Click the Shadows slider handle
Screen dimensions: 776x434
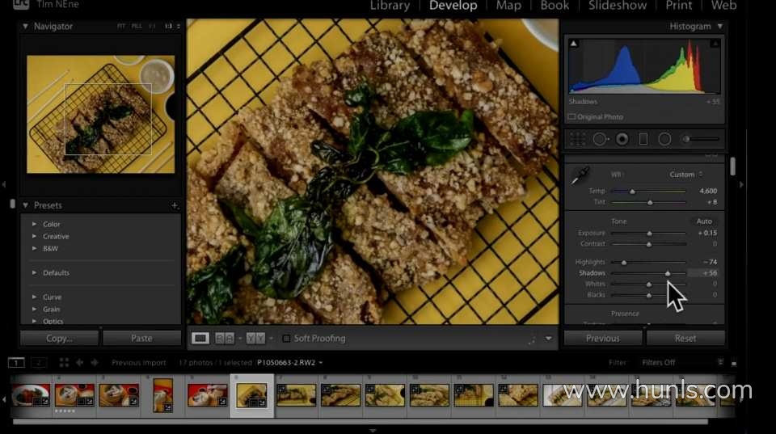(668, 274)
